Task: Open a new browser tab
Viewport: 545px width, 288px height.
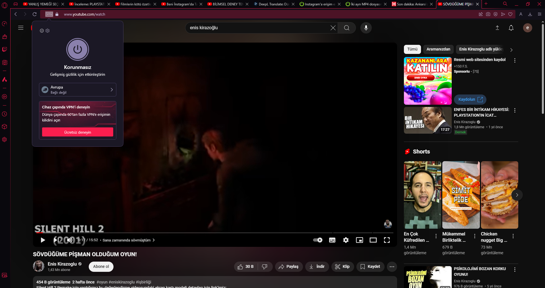Action: click(486, 4)
